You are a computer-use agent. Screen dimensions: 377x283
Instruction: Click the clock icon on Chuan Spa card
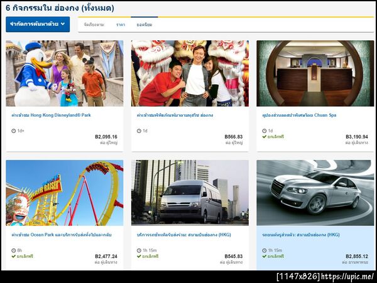(x=265, y=131)
